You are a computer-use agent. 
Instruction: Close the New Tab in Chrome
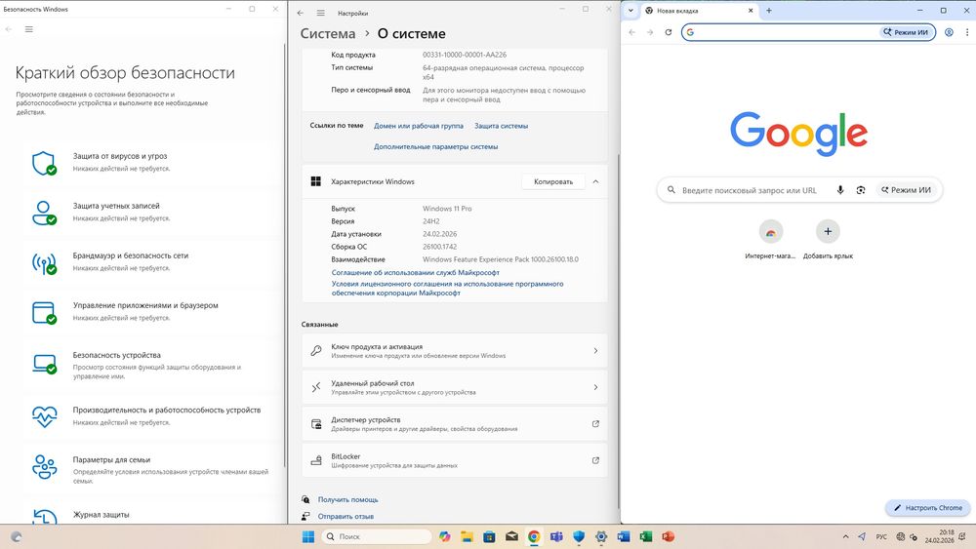click(750, 11)
